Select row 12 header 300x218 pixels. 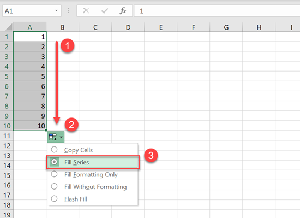click(x=7, y=146)
